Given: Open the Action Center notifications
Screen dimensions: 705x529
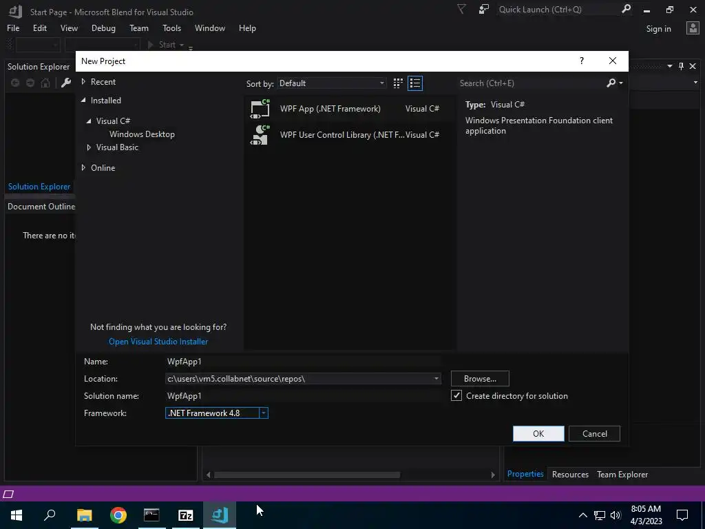Looking at the screenshot, I should [x=682, y=515].
